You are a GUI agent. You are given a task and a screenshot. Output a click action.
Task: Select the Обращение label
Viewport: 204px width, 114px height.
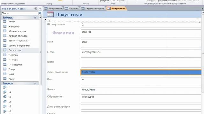[x=55, y=96]
